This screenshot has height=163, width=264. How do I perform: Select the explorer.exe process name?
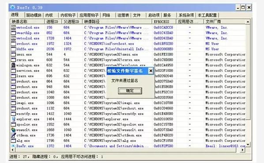[x=28, y=119]
